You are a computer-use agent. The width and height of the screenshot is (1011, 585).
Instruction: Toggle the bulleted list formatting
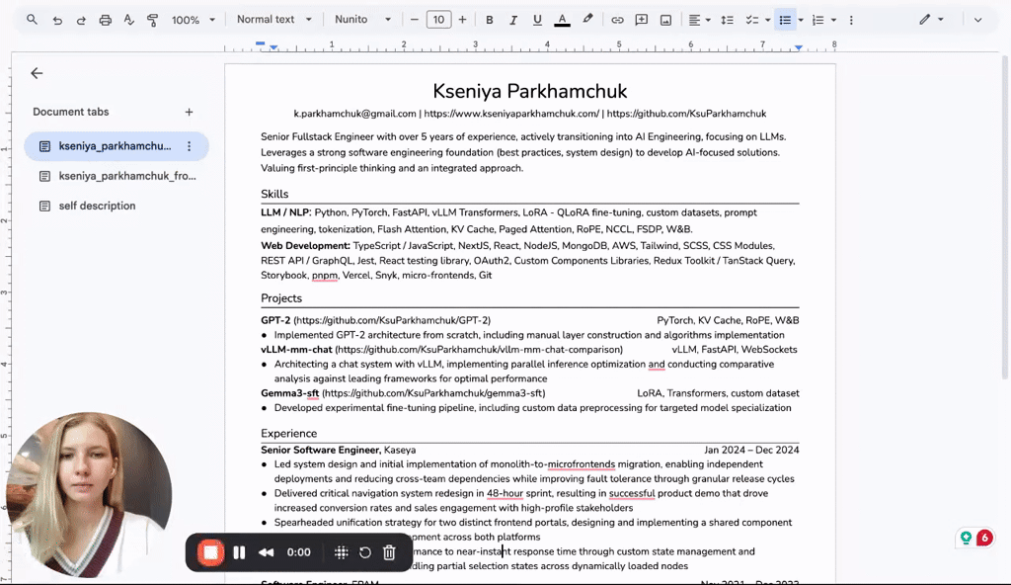[785, 19]
